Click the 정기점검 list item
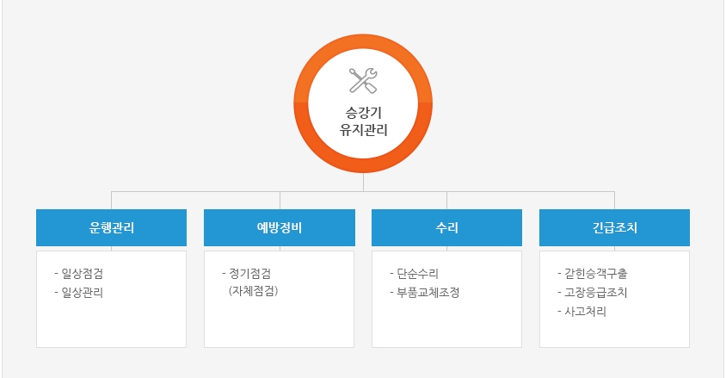Image resolution: width=726 pixels, height=378 pixels. tap(246, 273)
